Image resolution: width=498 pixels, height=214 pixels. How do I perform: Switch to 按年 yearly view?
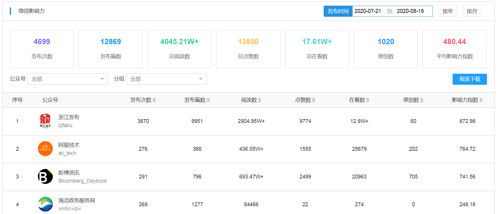448,11
